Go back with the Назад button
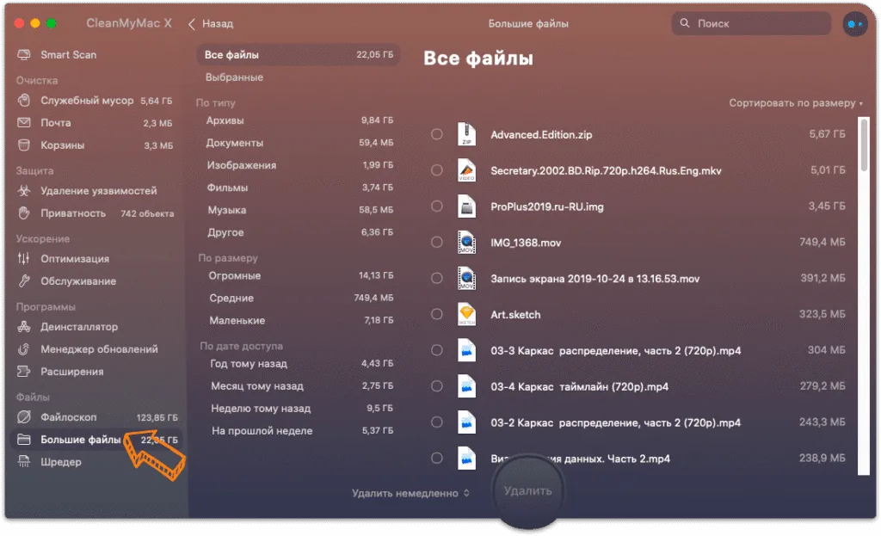The height and width of the screenshot is (536, 881). (211, 23)
